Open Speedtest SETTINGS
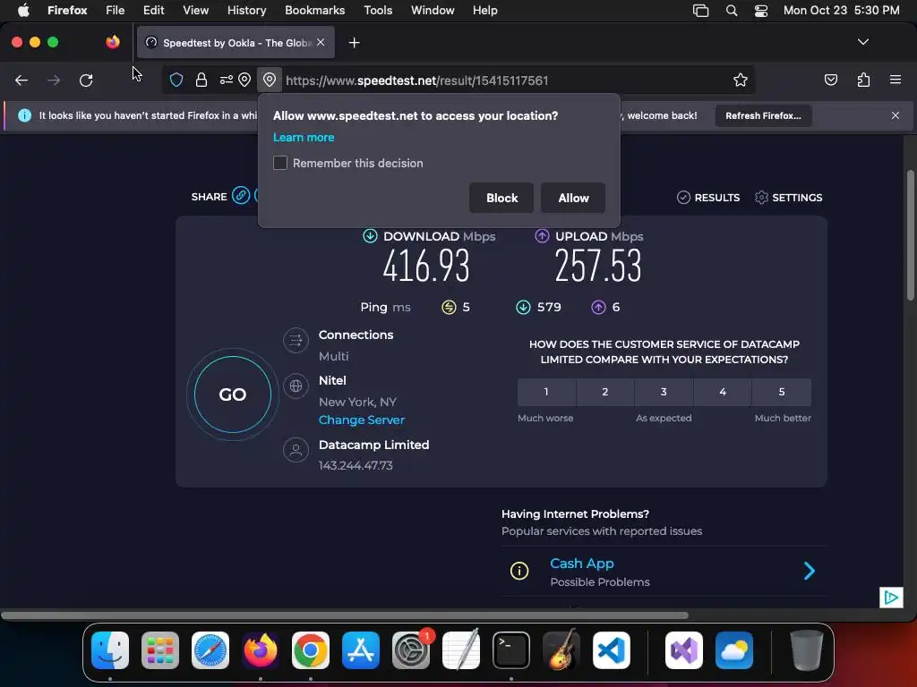917x687 pixels. tap(788, 198)
